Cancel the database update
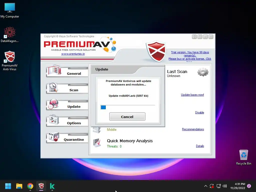 [x=127, y=116]
